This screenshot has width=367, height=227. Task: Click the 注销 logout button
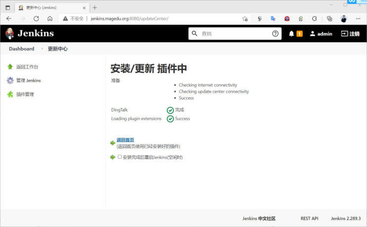[x=350, y=34]
